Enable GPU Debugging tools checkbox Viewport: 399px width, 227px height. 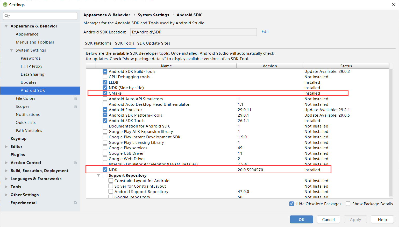click(x=105, y=77)
